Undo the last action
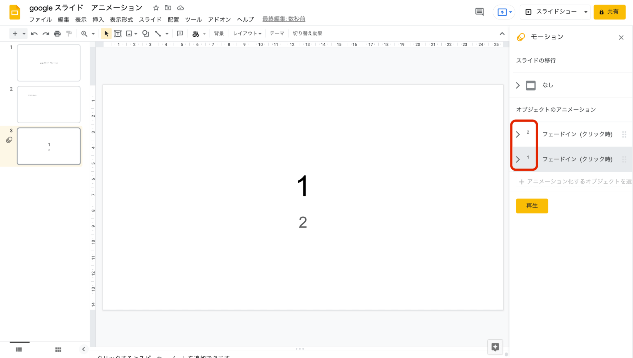This screenshot has height=358, width=633. pos(34,34)
